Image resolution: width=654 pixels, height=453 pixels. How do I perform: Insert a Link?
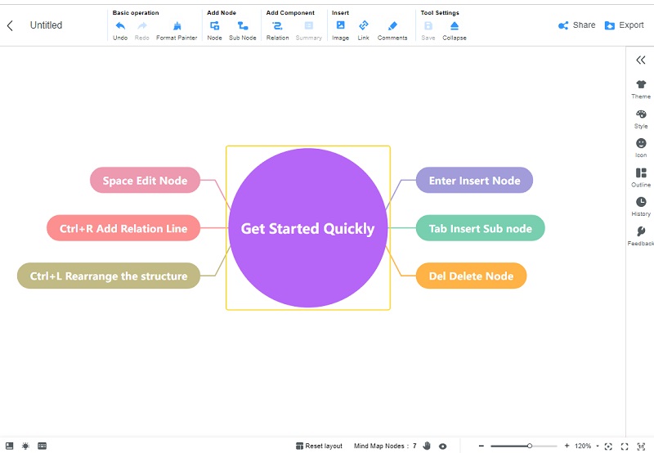(x=363, y=30)
